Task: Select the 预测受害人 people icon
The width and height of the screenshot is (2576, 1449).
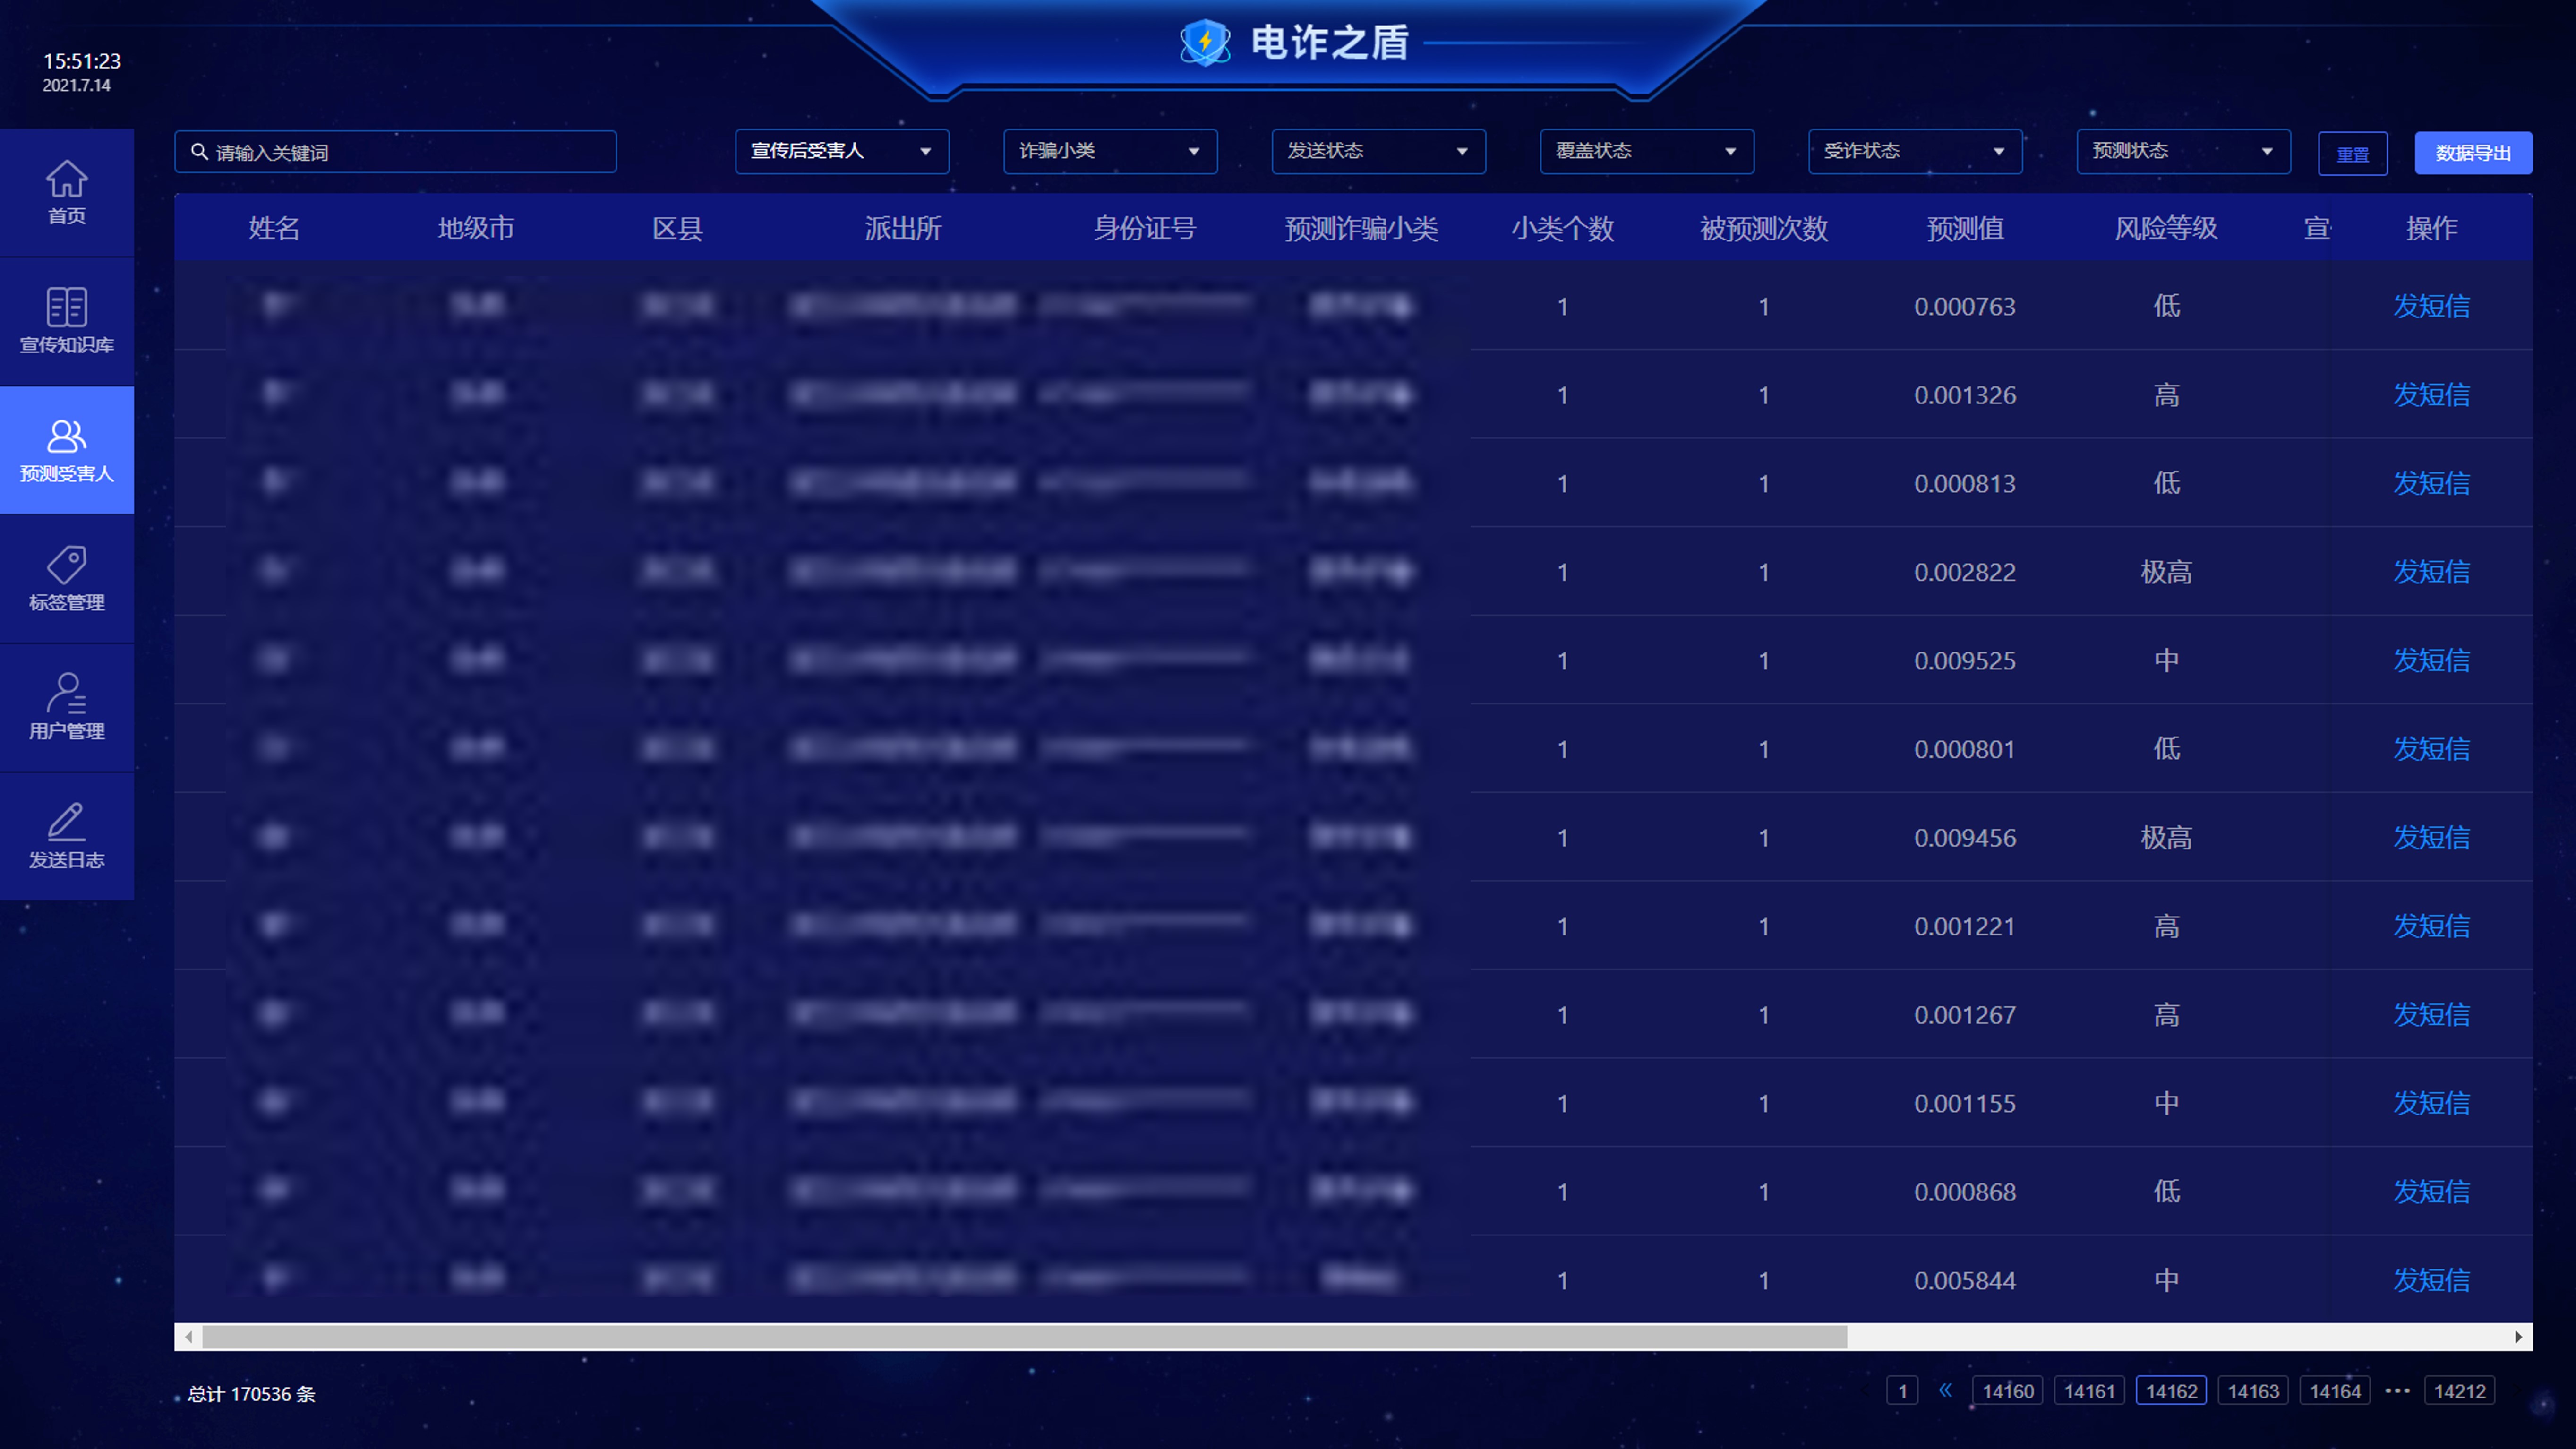Action: (66, 437)
